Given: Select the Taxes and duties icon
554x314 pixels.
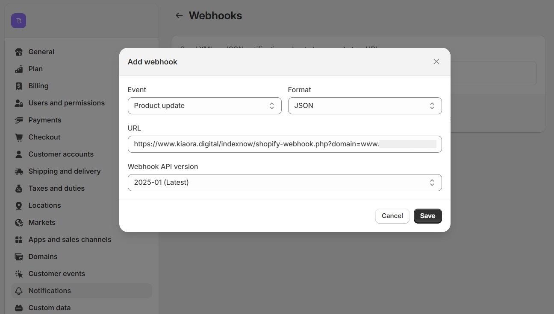Looking at the screenshot, I should pyautogui.click(x=19, y=188).
